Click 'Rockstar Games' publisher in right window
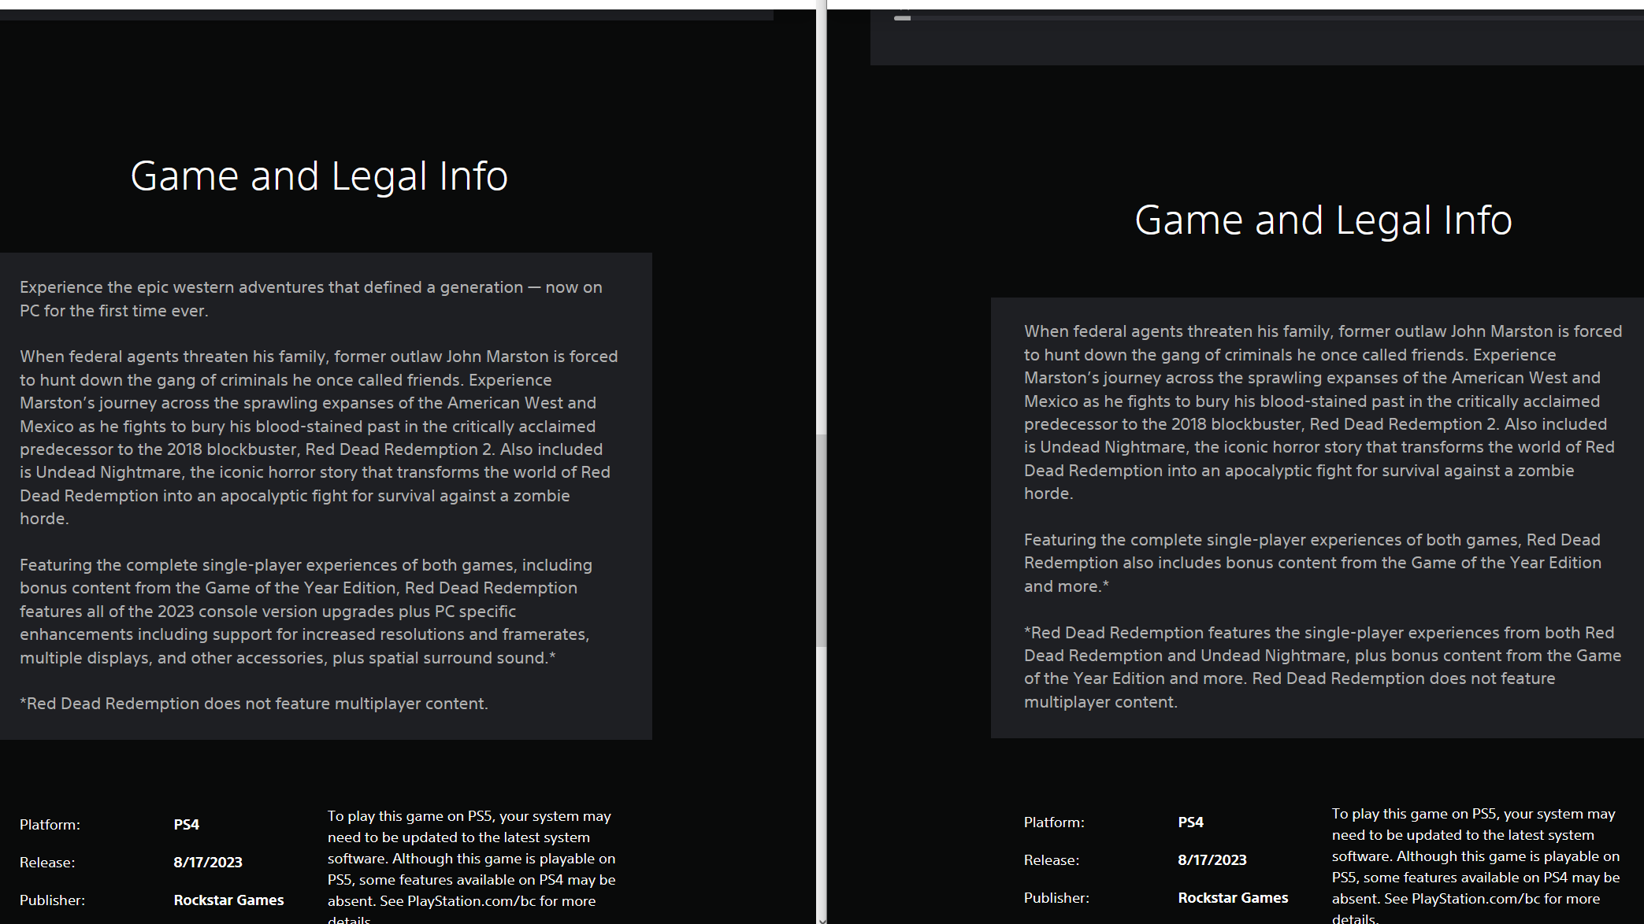The height and width of the screenshot is (924, 1644). click(1233, 898)
